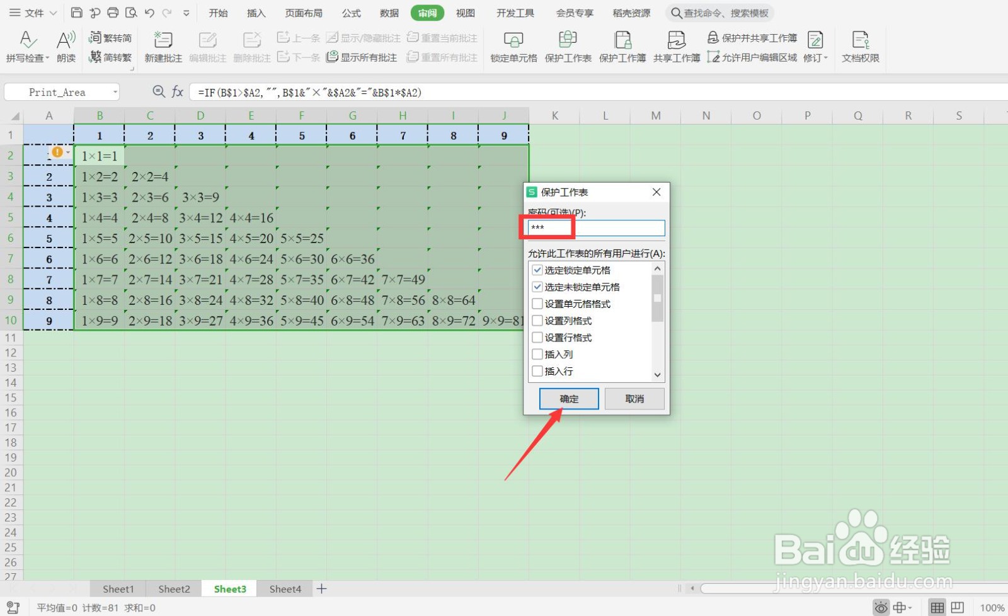Enable 设置单元格格式 checkbox
Viewport: 1008px width, 616px height.
[x=537, y=304]
